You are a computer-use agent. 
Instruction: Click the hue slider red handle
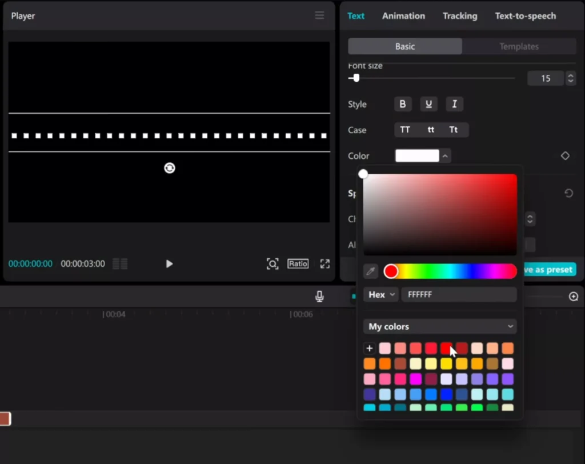point(391,271)
